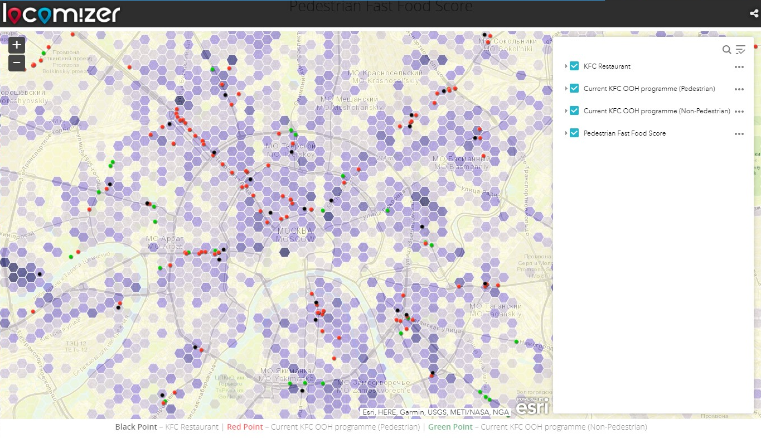The image size is (761, 438).
Task: Uncheck the KFC Restaurant layer
Action: coord(574,66)
